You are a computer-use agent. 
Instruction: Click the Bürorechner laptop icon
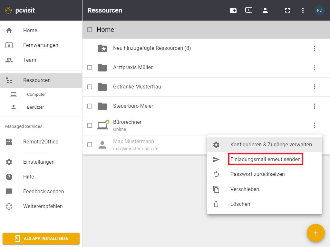click(x=102, y=125)
